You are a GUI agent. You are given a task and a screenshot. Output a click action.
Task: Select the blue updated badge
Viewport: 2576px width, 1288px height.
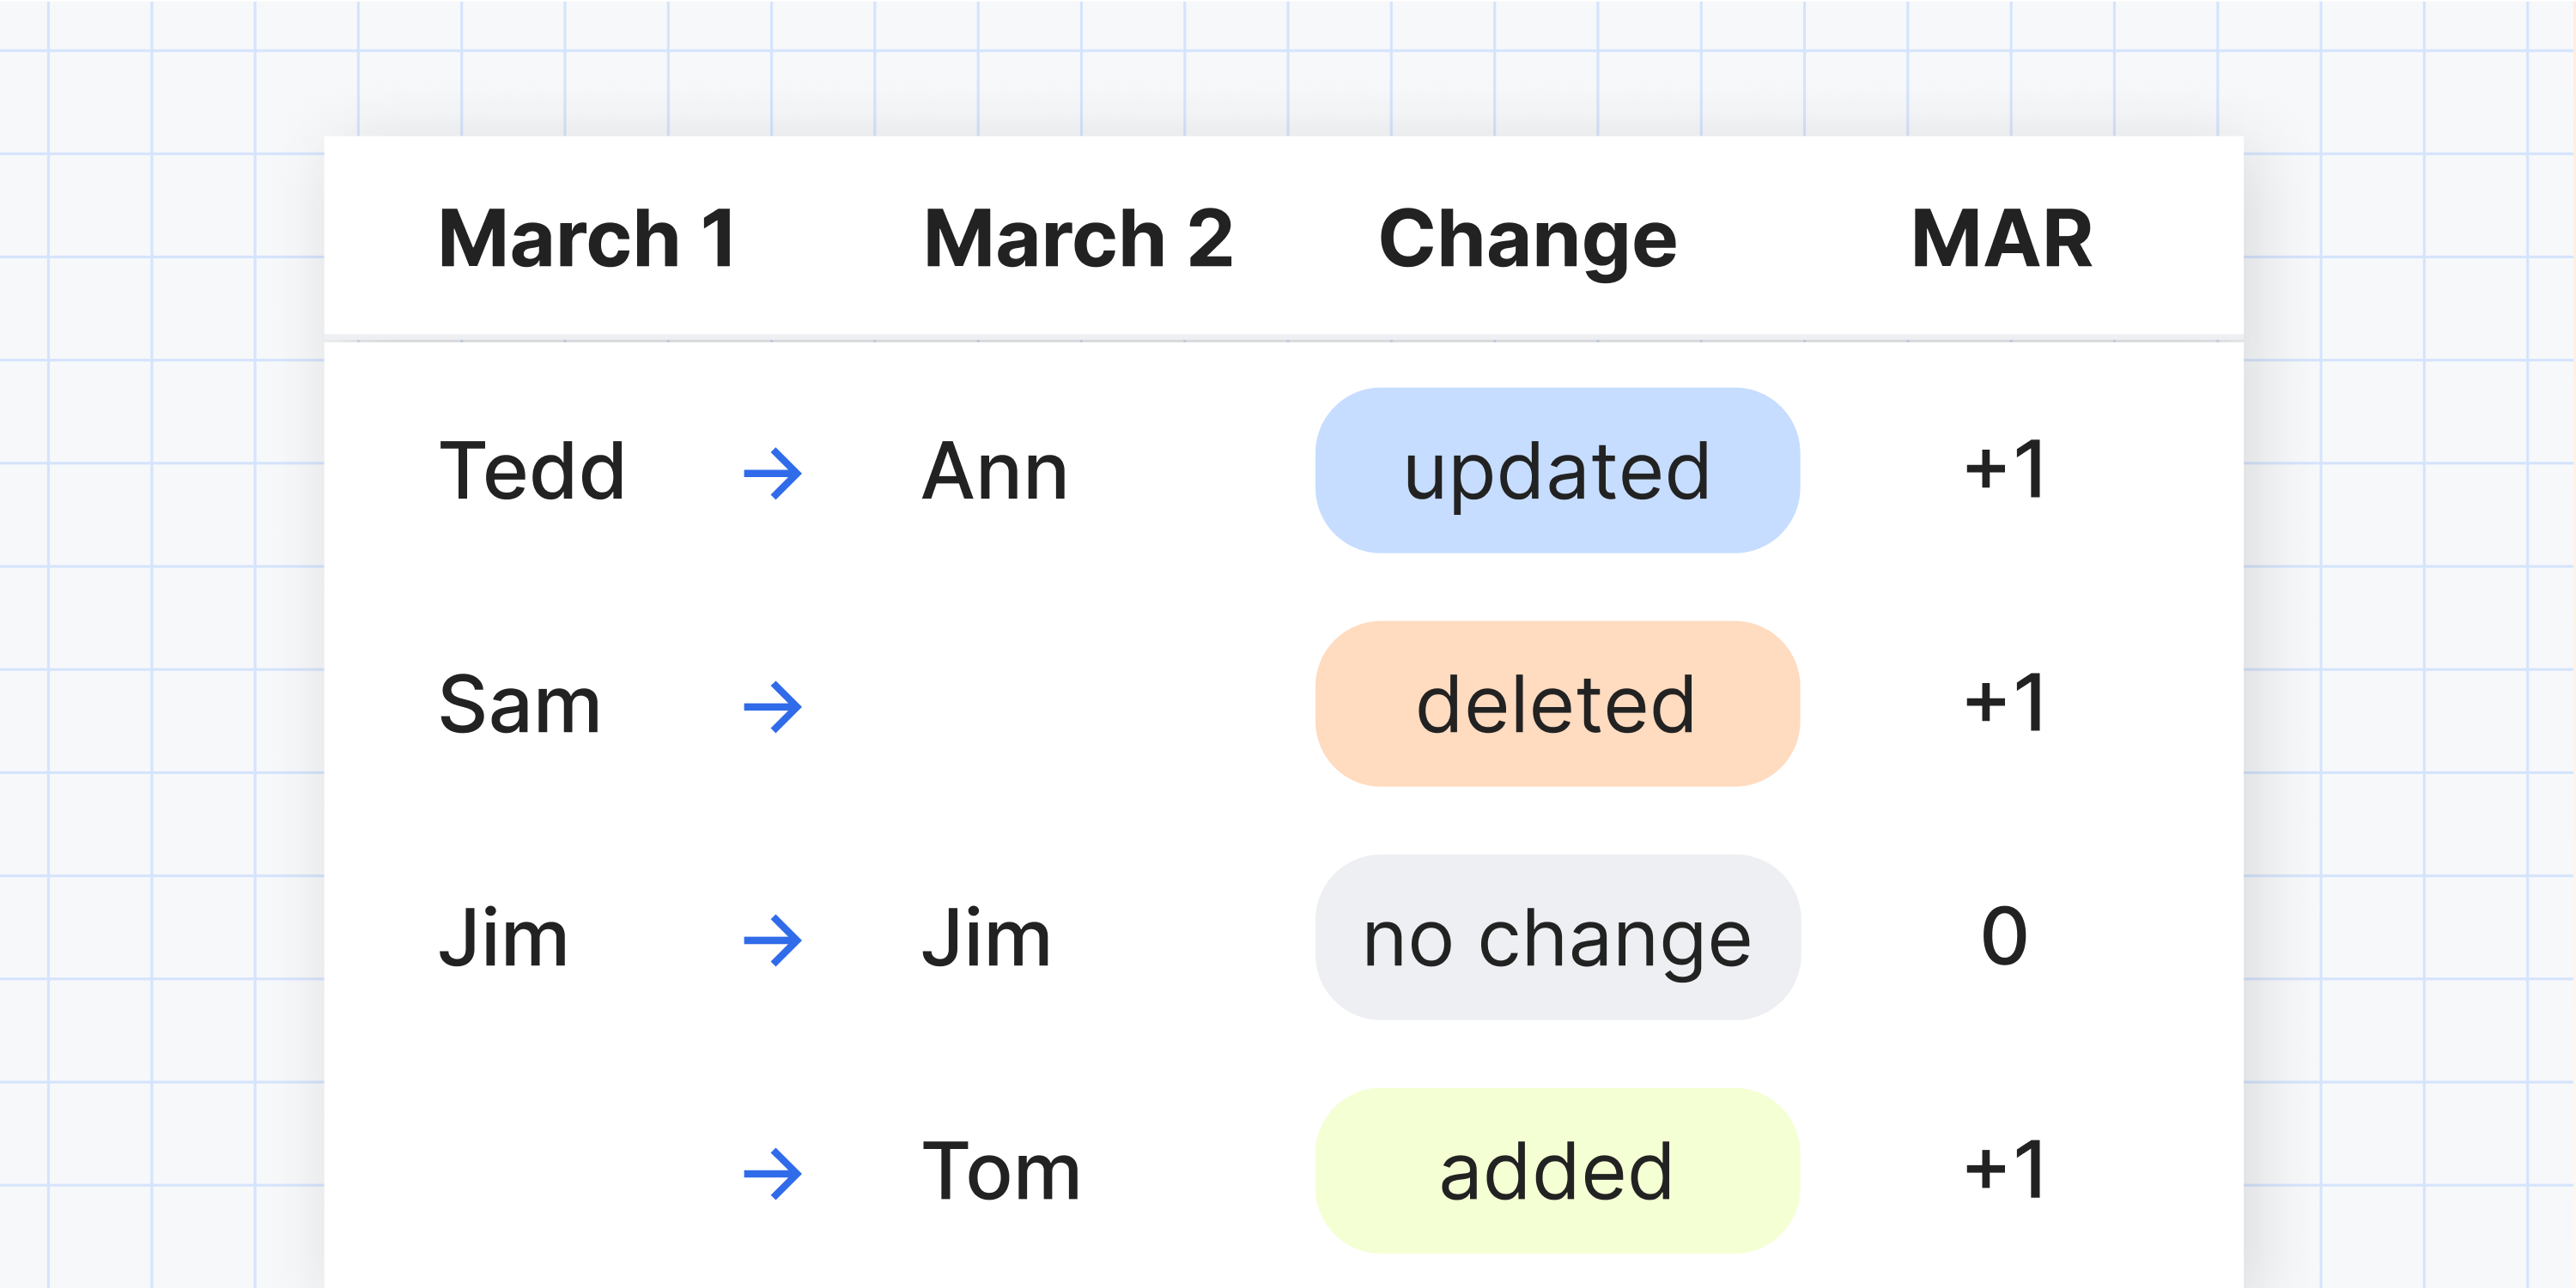click(1557, 470)
